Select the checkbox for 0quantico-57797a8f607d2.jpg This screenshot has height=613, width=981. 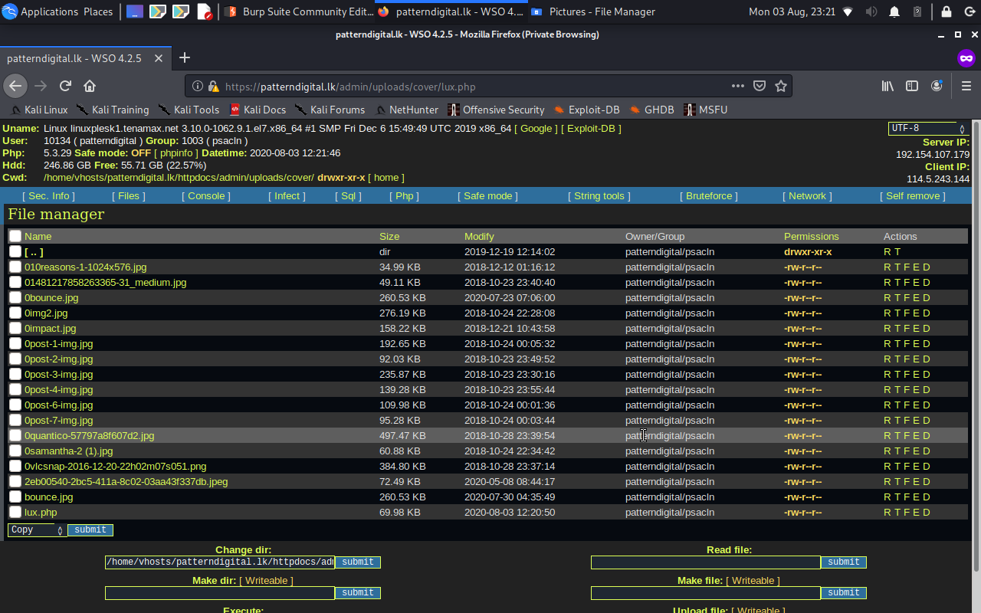pyautogui.click(x=15, y=435)
